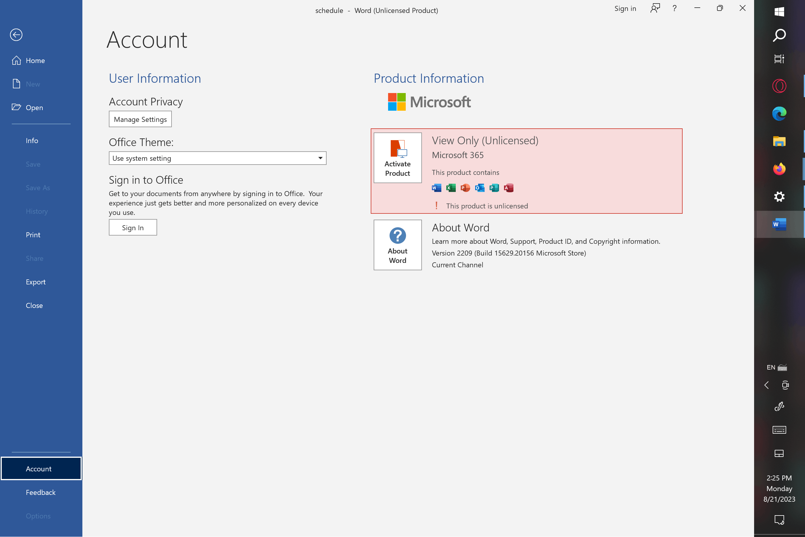
Task: Open the touch keyboard tray icon
Action: (779, 430)
